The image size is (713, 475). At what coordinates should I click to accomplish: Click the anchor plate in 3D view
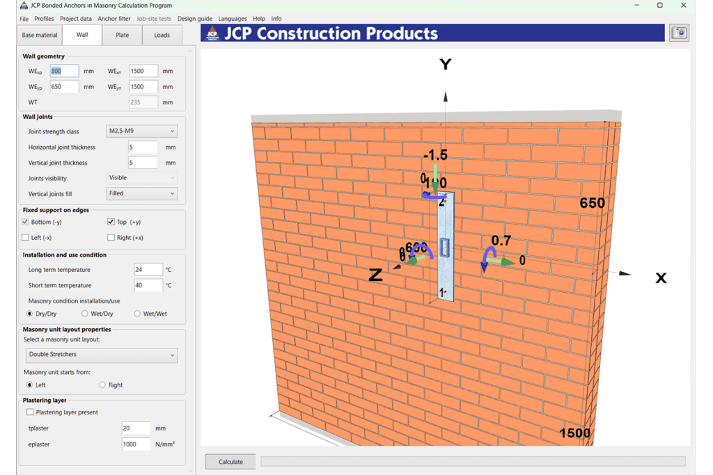[x=445, y=247]
